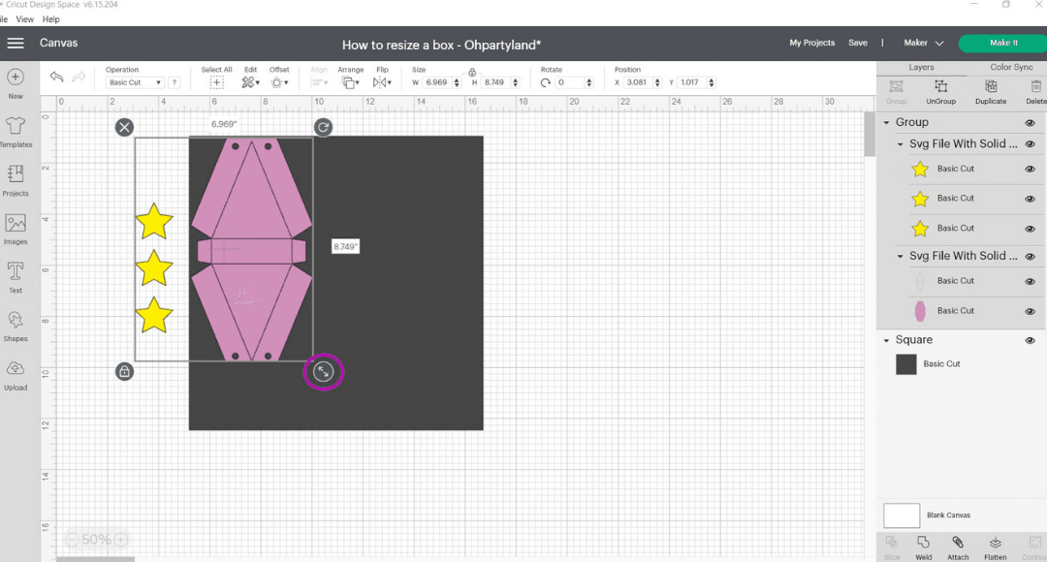Switch to the Color Sync tab

pyautogui.click(x=1011, y=68)
